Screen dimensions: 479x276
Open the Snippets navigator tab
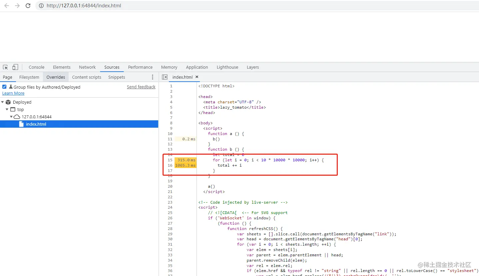tap(117, 77)
